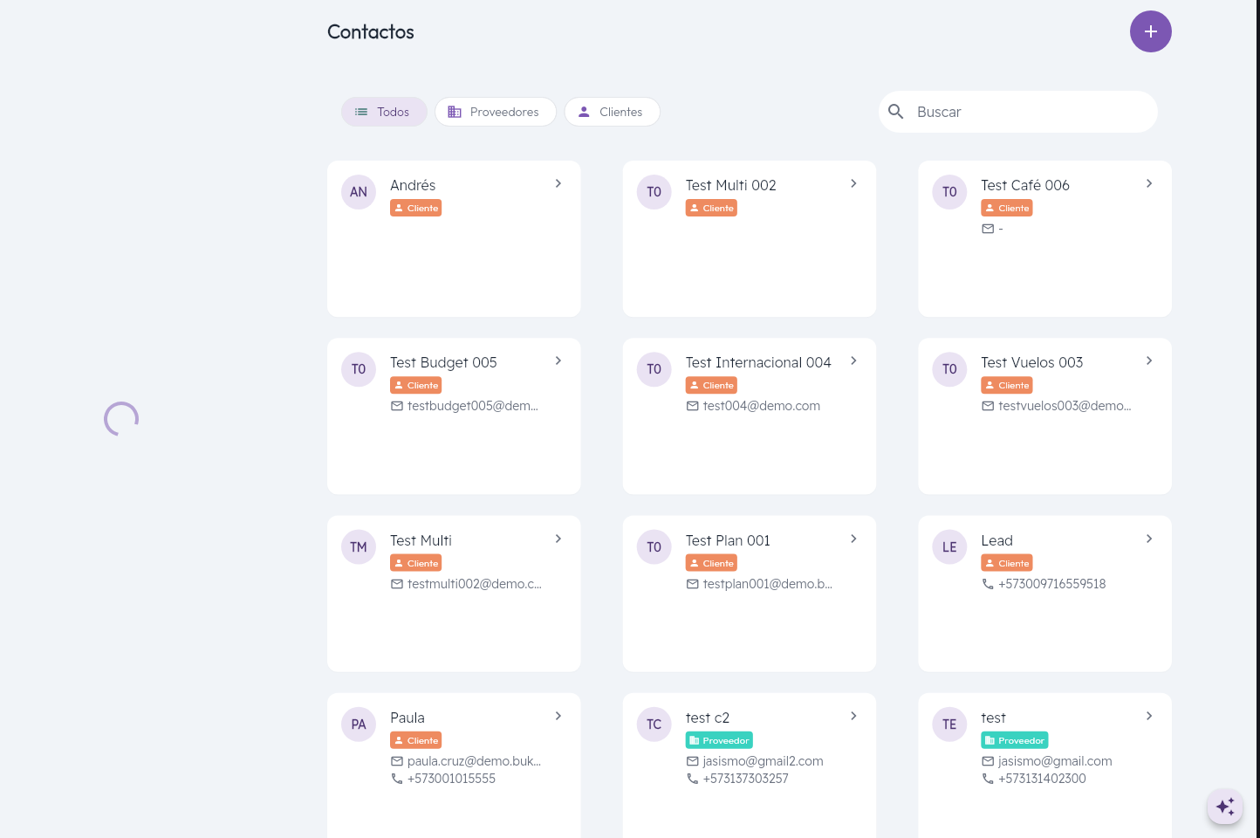The width and height of the screenshot is (1260, 838).
Task: Select the Todos filter chip
Action: pos(383,112)
